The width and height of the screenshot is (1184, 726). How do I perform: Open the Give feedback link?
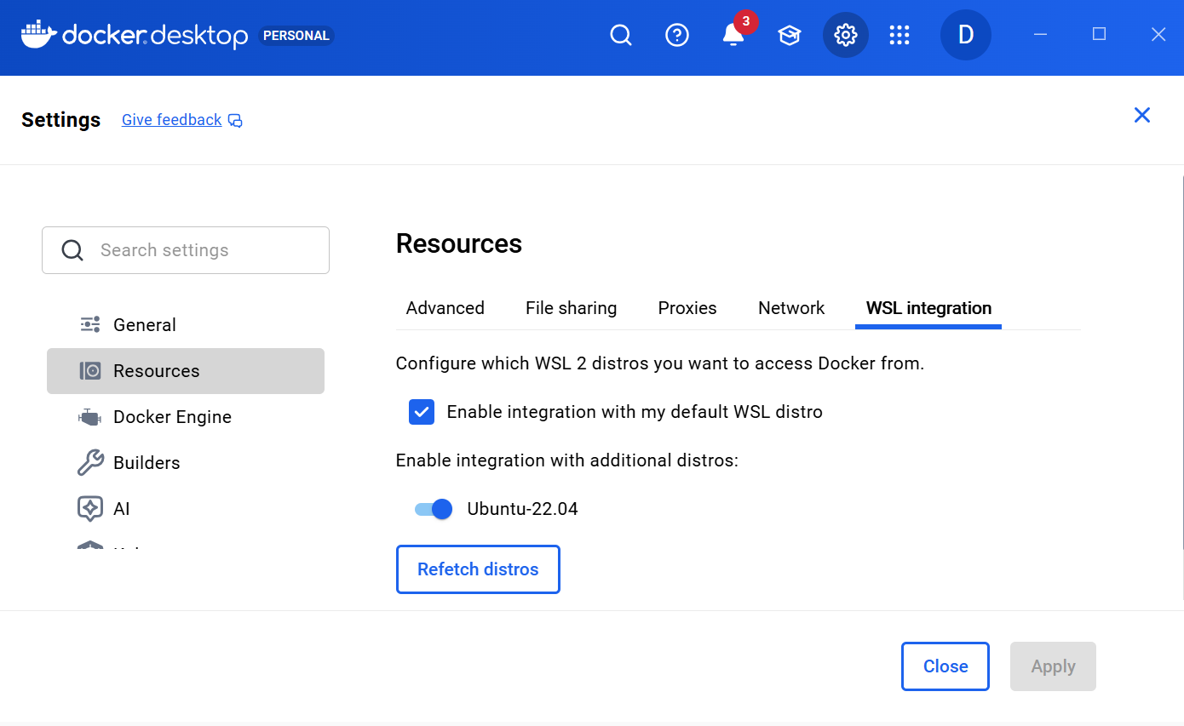coord(172,120)
